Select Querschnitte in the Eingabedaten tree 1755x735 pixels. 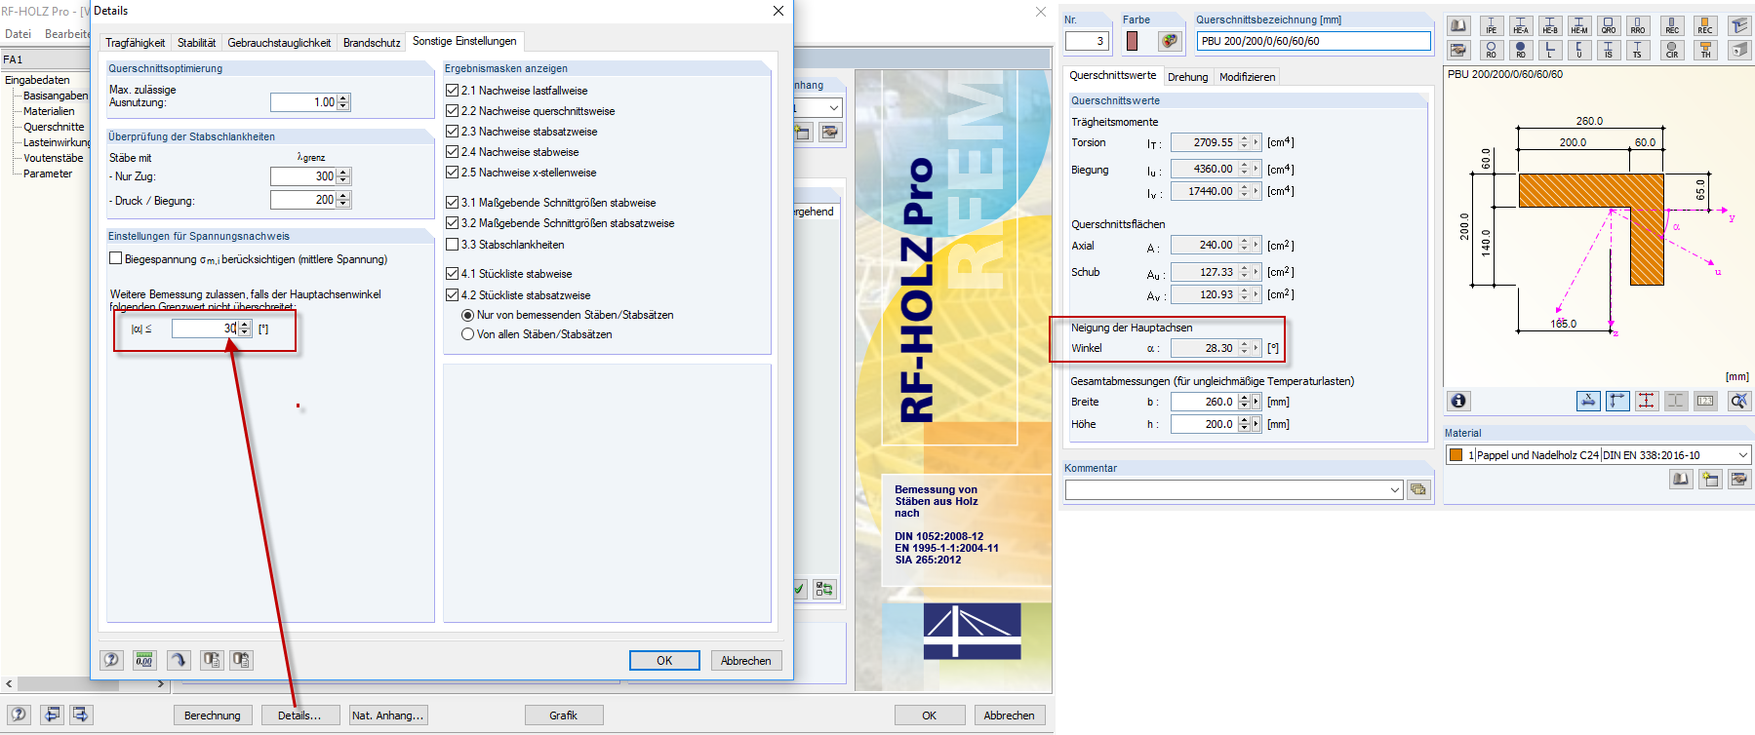click(x=54, y=127)
